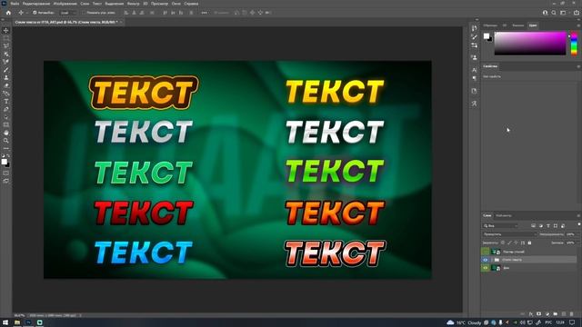Click the three-dots more options in the options bar
The width and height of the screenshot is (582, 327).
204,13
